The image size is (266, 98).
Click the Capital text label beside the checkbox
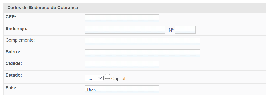click(118, 79)
